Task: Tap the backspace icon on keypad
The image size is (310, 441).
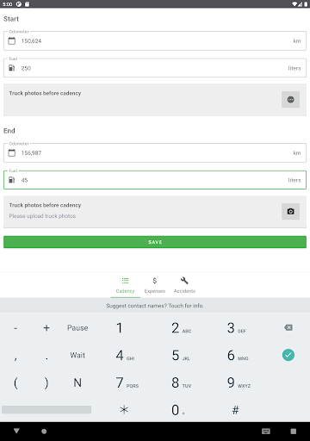Action: tap(288, 327)
